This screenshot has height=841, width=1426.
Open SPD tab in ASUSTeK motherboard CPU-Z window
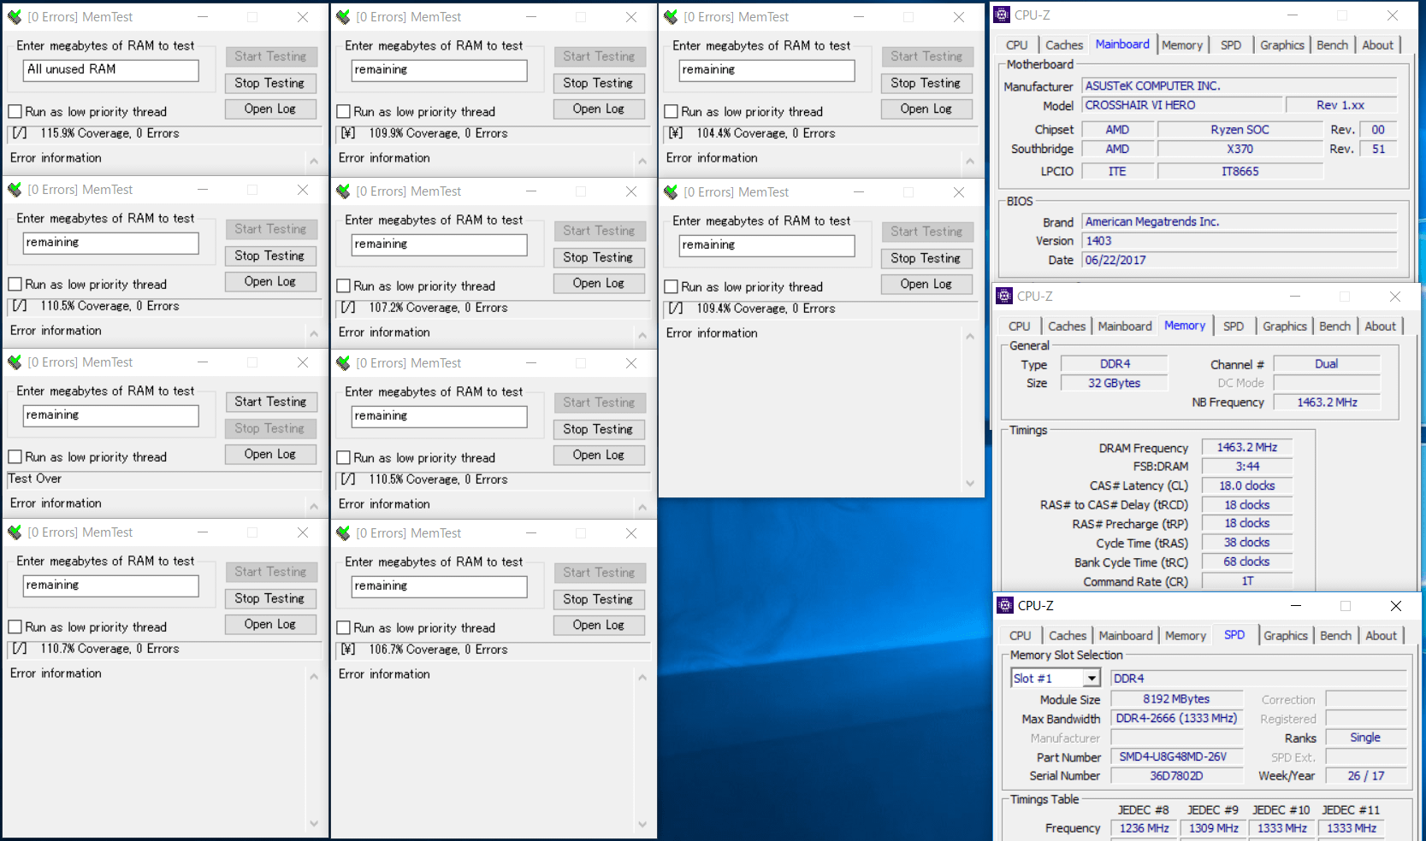tap(1231, 45)
